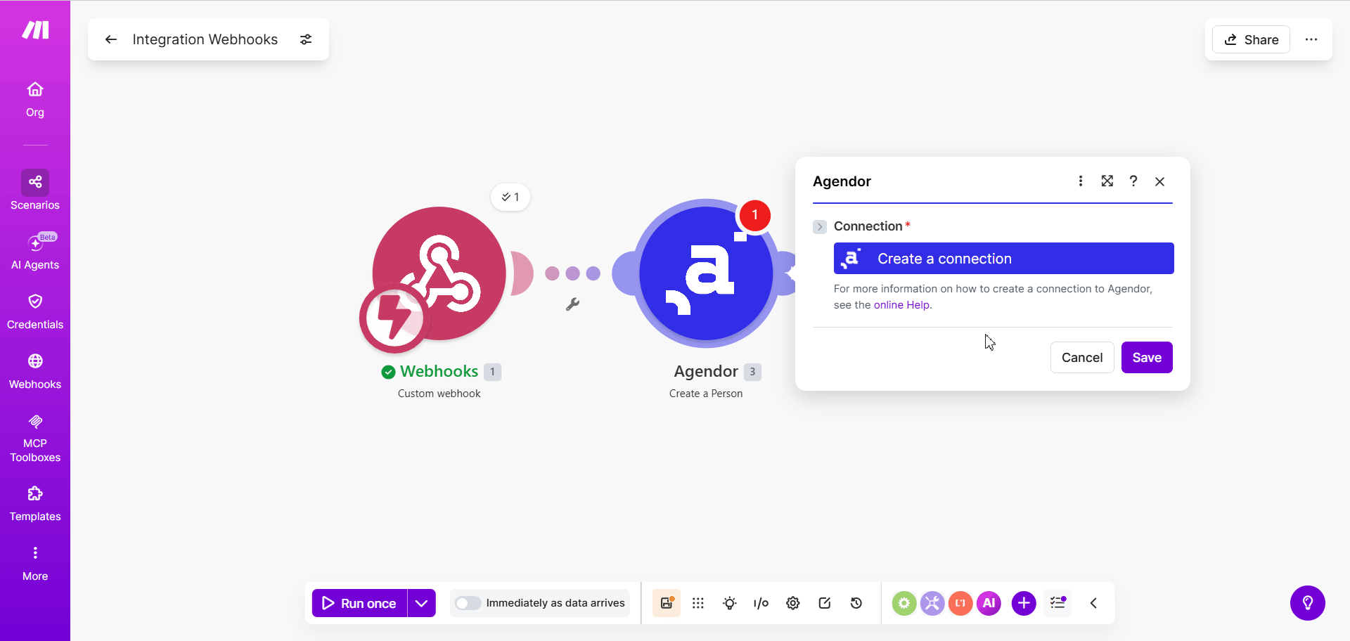Screen dimensions: 1350x641
Task: Open the online Help link
Action: (x=901, y=305)
